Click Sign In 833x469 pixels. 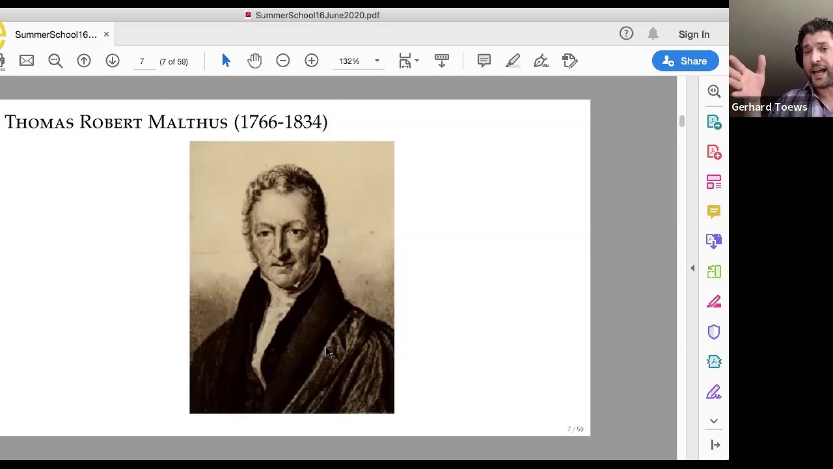(694, 35)
